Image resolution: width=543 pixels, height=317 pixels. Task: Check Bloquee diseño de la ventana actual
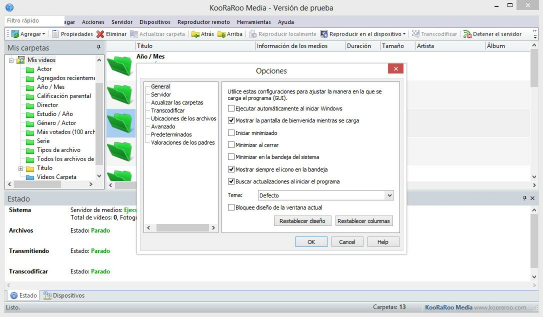231,207
